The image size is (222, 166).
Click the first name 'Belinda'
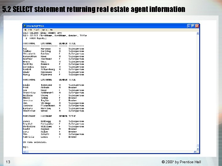click(x=28, y=95)
